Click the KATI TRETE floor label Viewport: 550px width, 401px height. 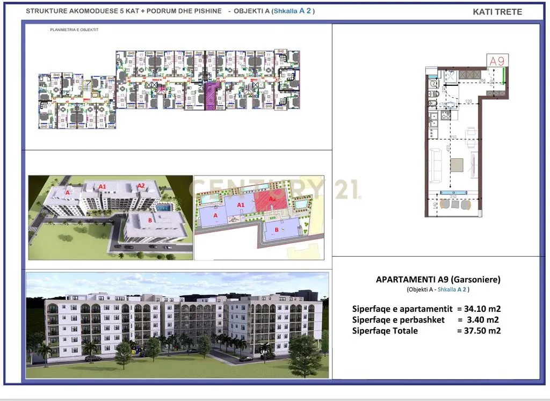click(497, 12)
